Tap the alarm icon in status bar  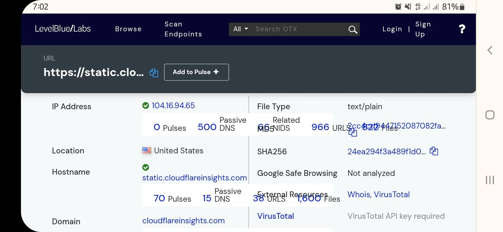click(x=398, y=6)
